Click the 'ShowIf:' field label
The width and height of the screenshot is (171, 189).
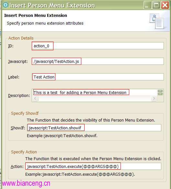(18, 128)
